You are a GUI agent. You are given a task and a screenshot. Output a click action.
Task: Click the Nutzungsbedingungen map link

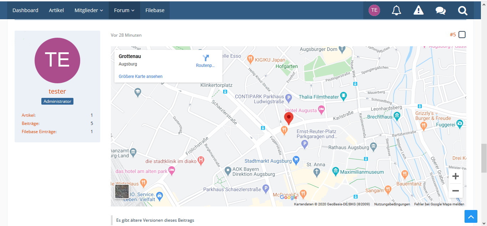click(392, 204)
